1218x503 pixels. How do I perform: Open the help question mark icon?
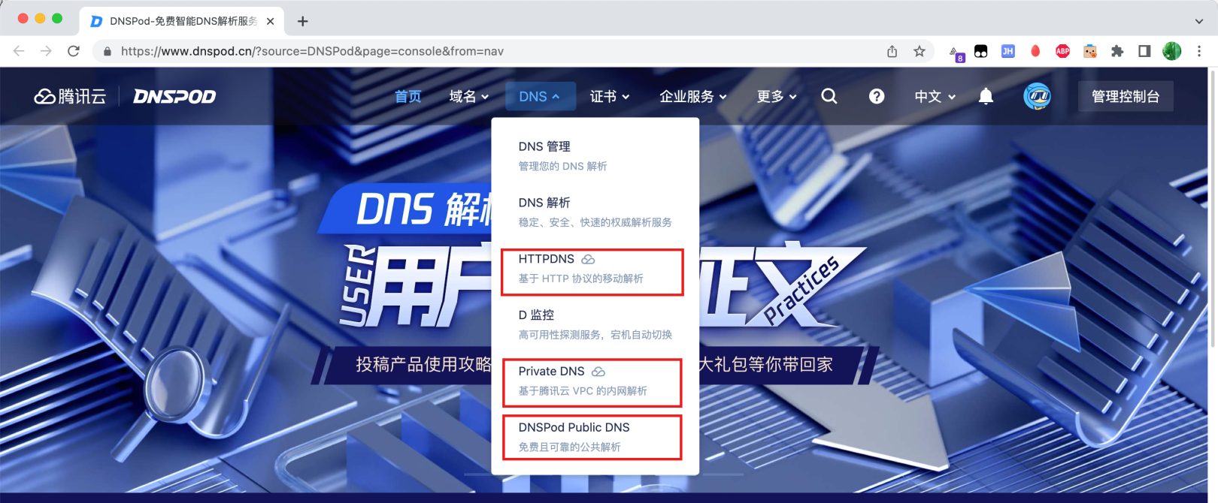[876, 96]
